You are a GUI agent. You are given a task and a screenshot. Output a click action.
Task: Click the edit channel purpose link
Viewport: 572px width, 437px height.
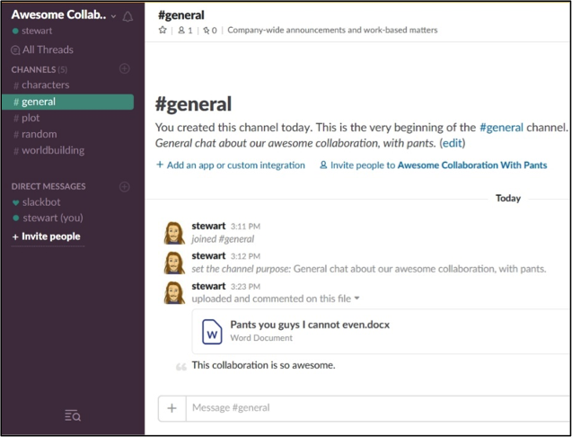click(452, 143)
